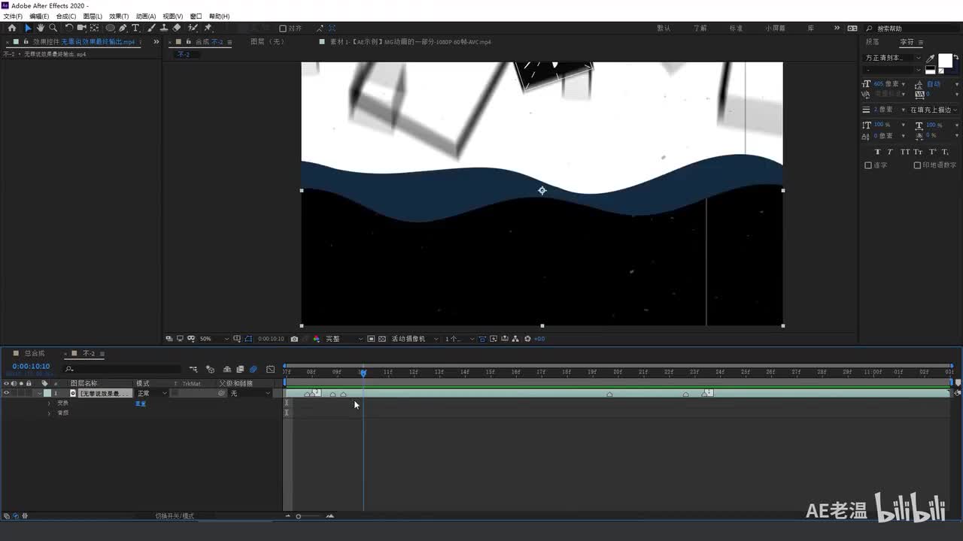Select the Clone Stamp tool
963x541 pixels.
[x=163, y=28]
